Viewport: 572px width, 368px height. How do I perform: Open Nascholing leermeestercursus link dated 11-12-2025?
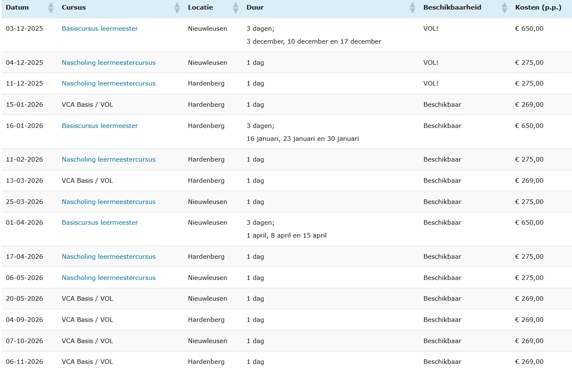tap(108, 83)
